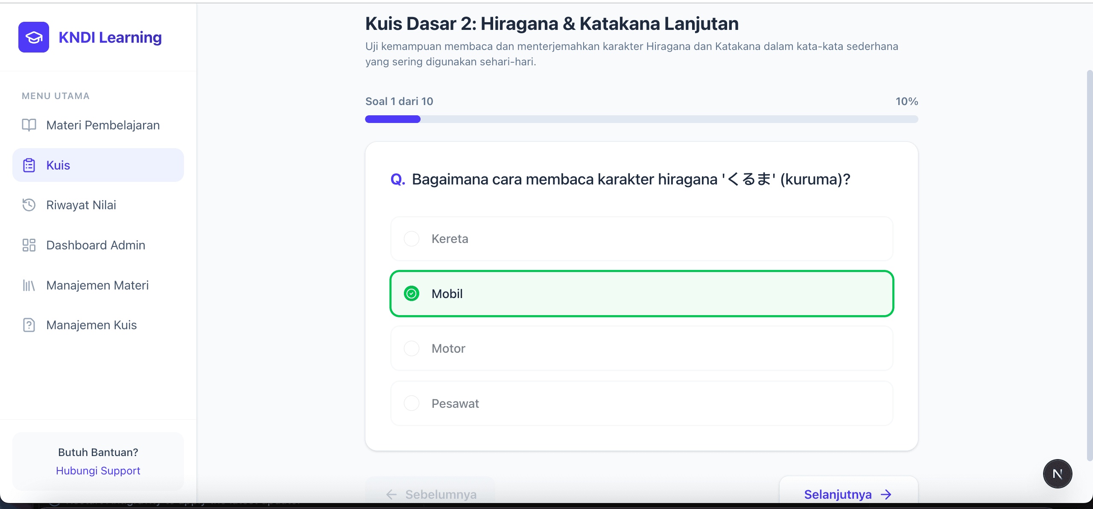
Task: Click the Manajemen Kuis question file icon
Action: (x=29, y=325)
